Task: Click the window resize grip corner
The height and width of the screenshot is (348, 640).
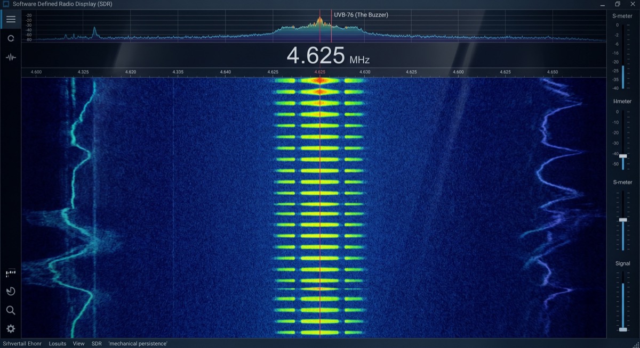Action: pos(636,344)
